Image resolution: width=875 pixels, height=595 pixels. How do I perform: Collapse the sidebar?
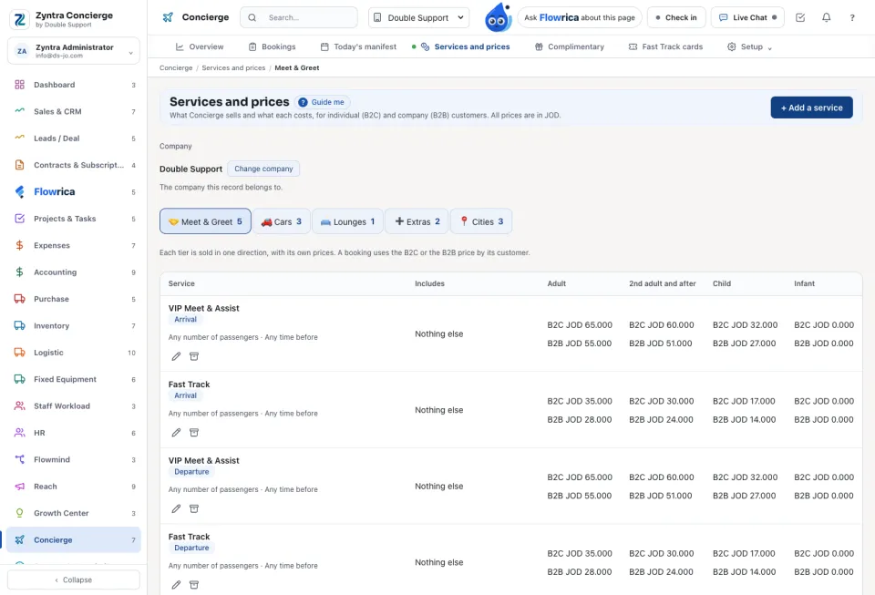[74, 580]
